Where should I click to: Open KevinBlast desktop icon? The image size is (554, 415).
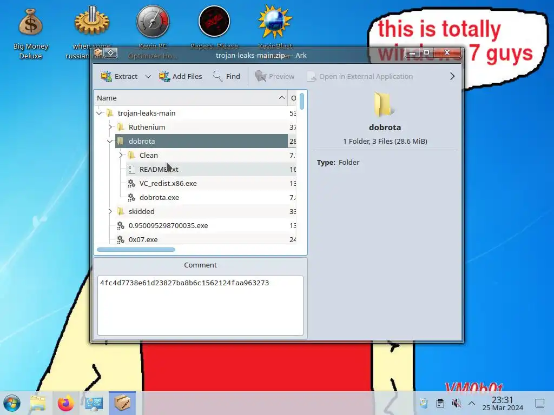[x=275, y=32]
